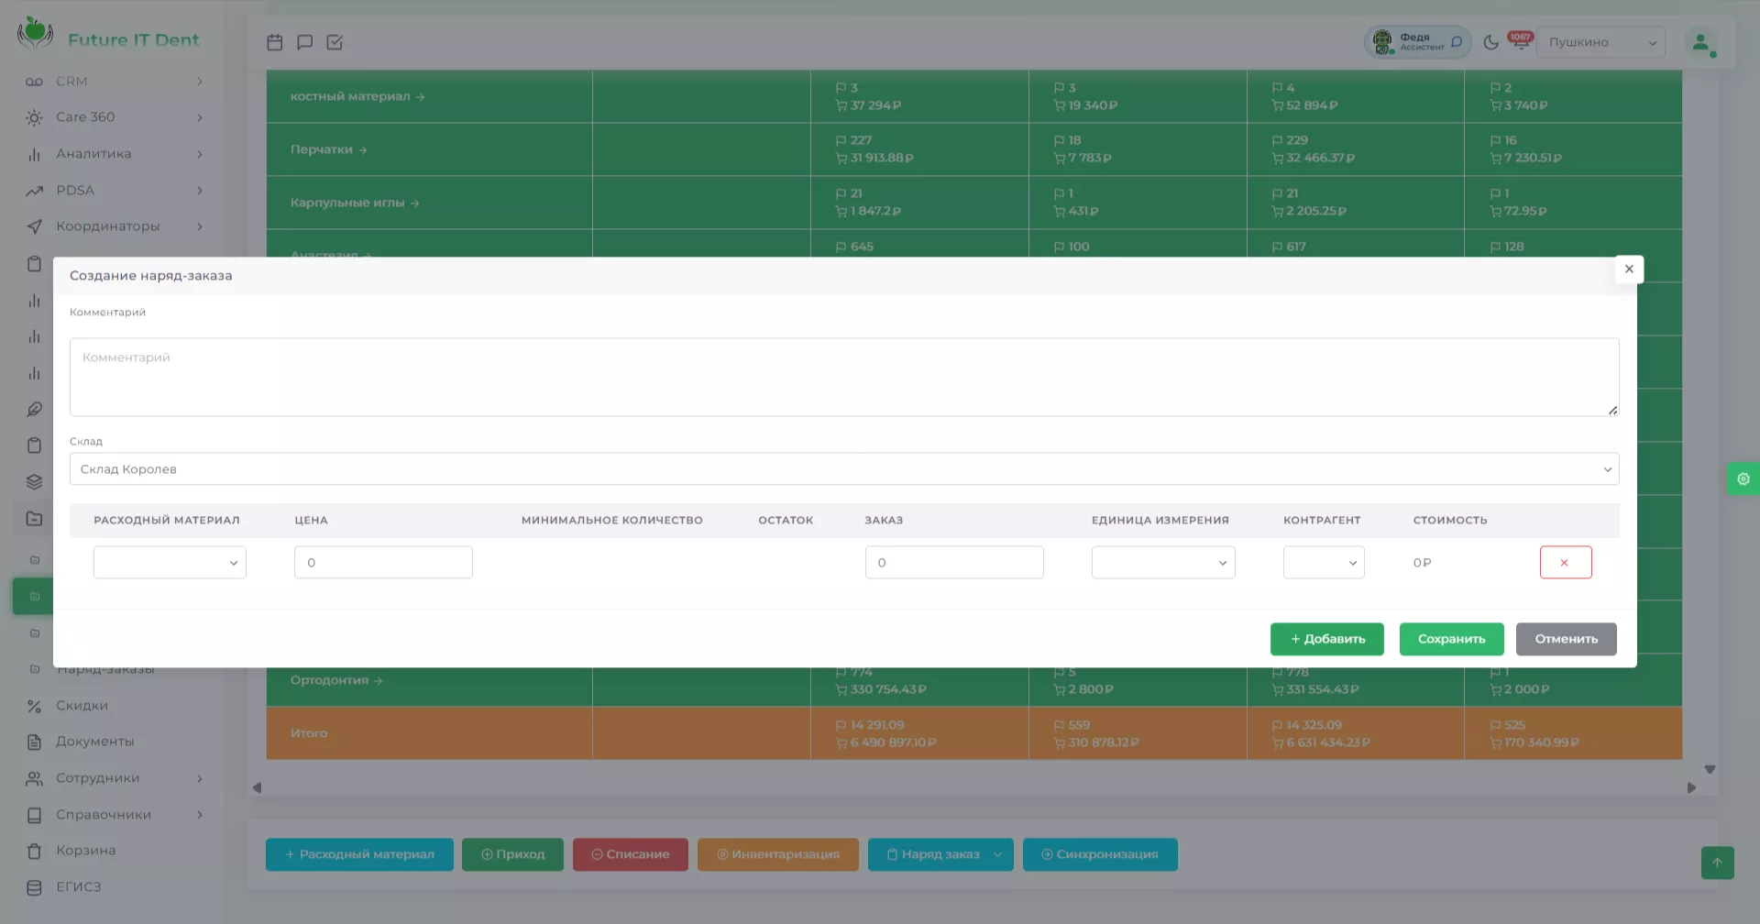Expand the Справочники sidebar menu

click(114, 815)
